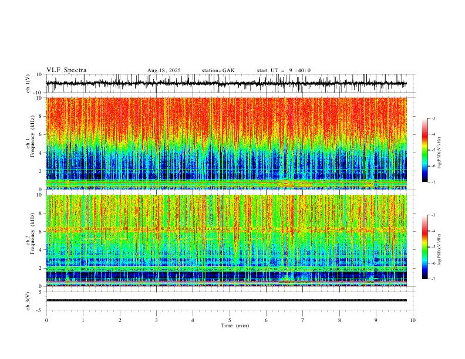Click the "8" tick on ch.1 frequency axis
This screenshot has height=359, width=465.
41,116
